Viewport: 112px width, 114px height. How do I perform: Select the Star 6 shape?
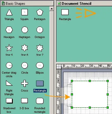24,48
